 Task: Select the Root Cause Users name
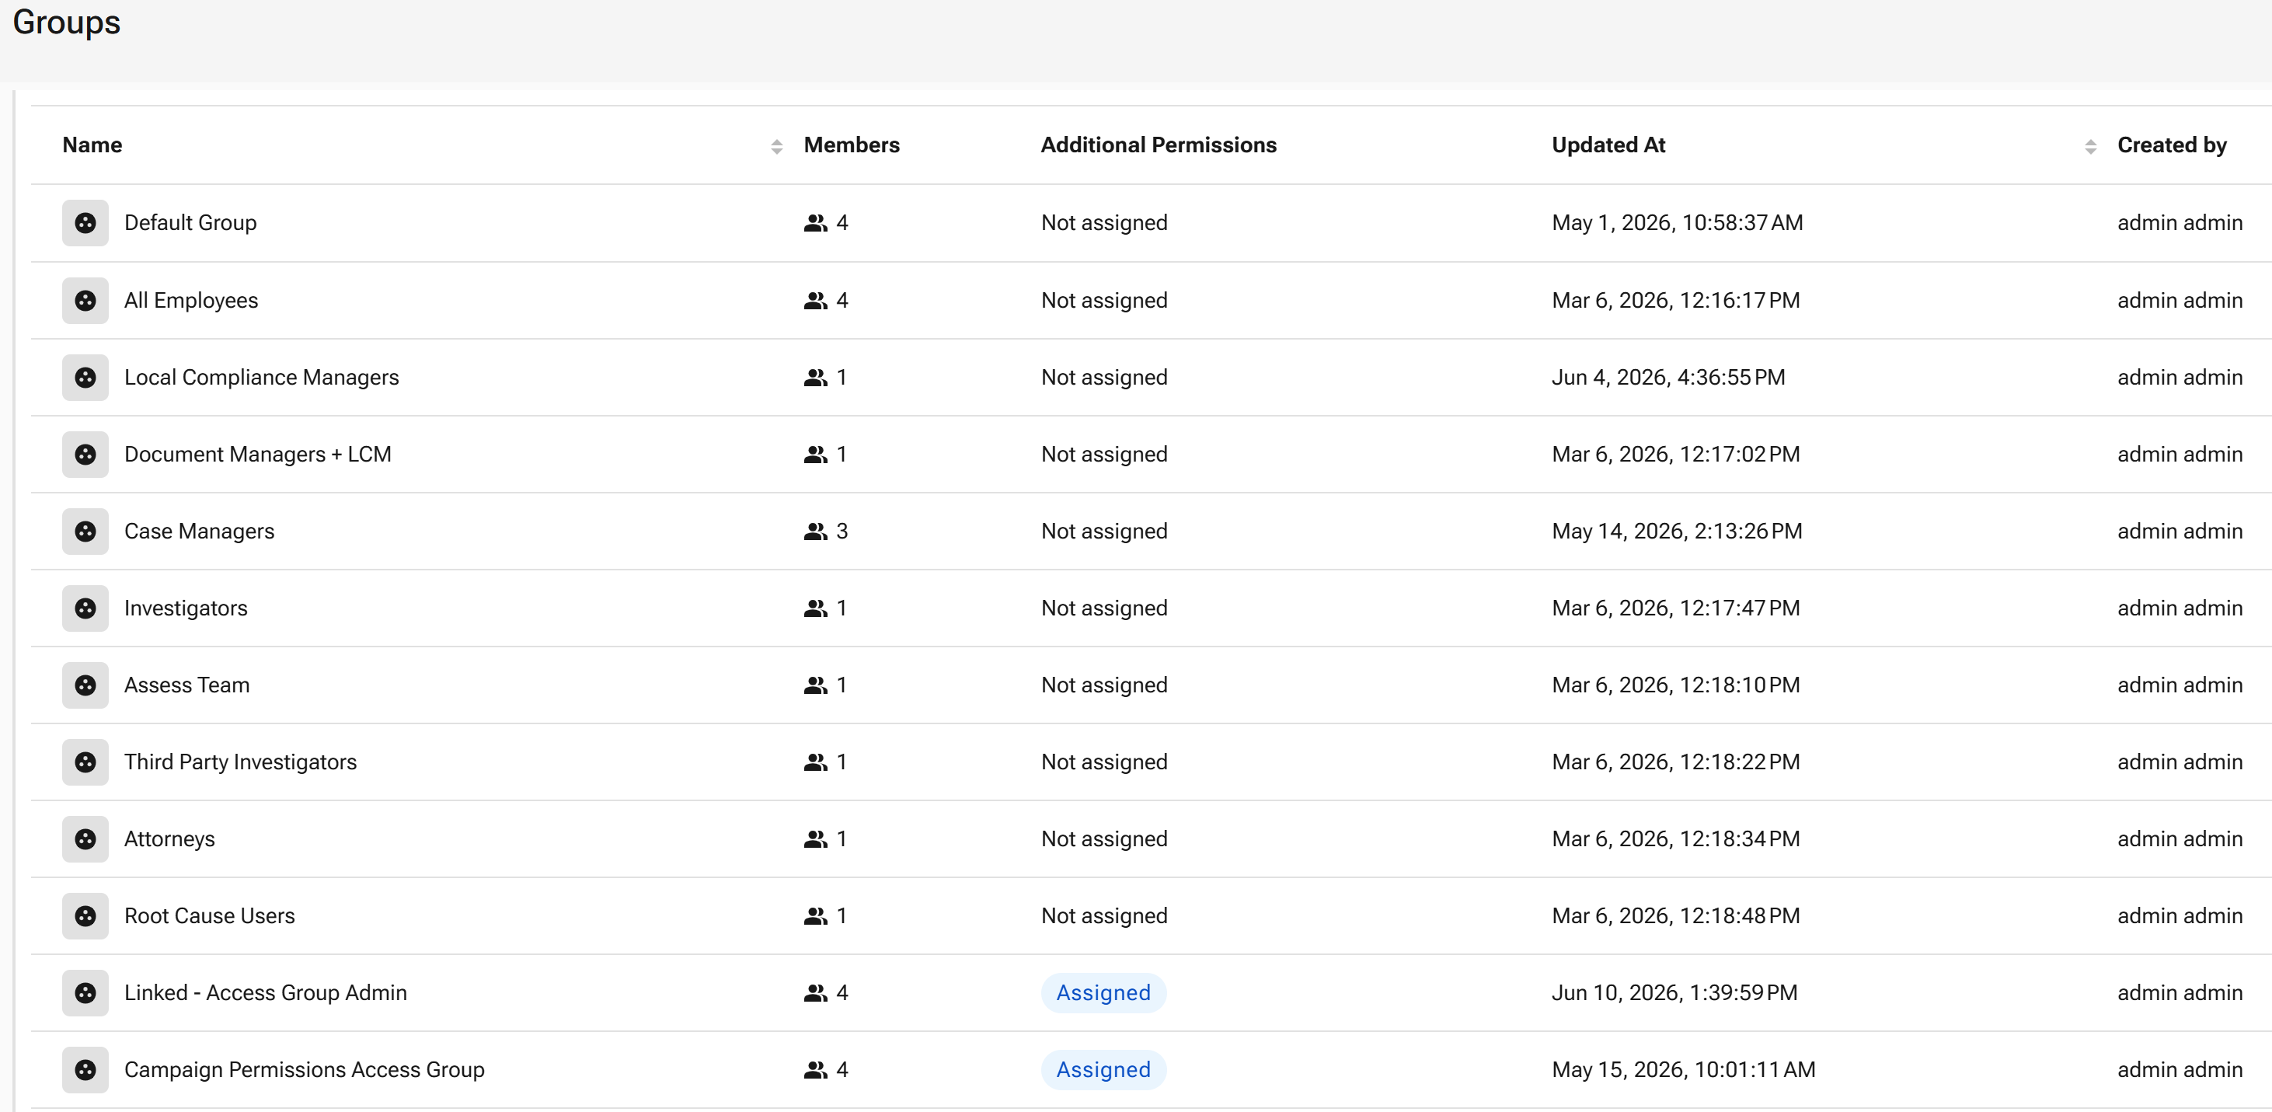point(210,916)
